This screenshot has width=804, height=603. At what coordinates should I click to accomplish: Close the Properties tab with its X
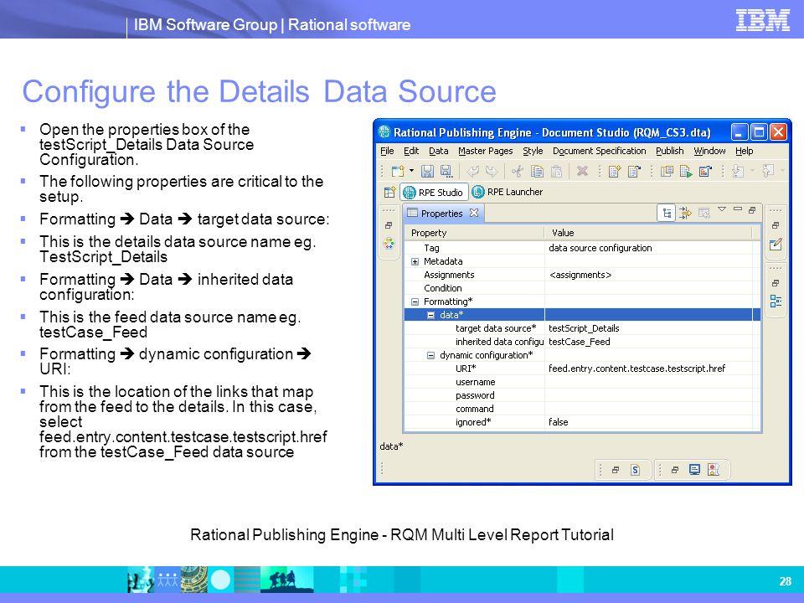click(x=474, y=212)
